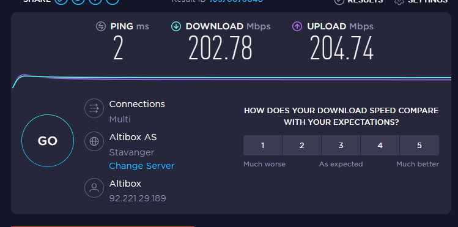458x227 pixels.
Task: Click the speed graph line
Action: coord(232,78)
